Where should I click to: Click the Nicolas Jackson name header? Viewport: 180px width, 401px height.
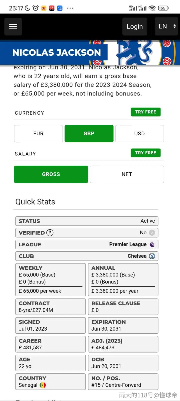[56, 53]
